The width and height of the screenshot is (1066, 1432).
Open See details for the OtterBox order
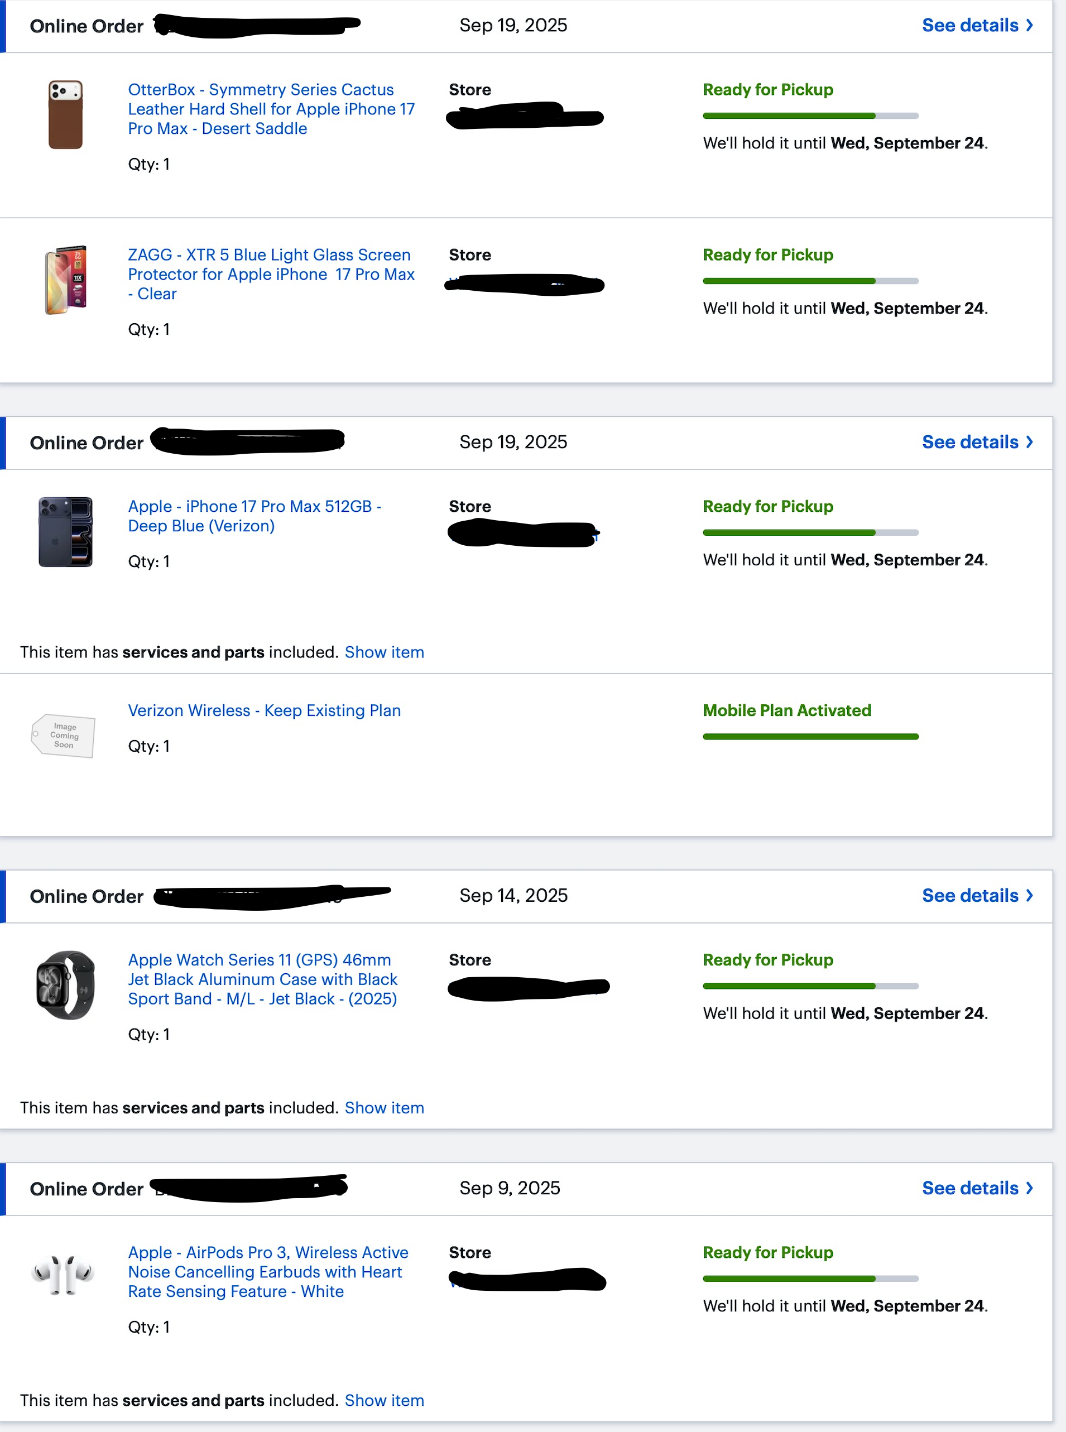pos(976,25)
